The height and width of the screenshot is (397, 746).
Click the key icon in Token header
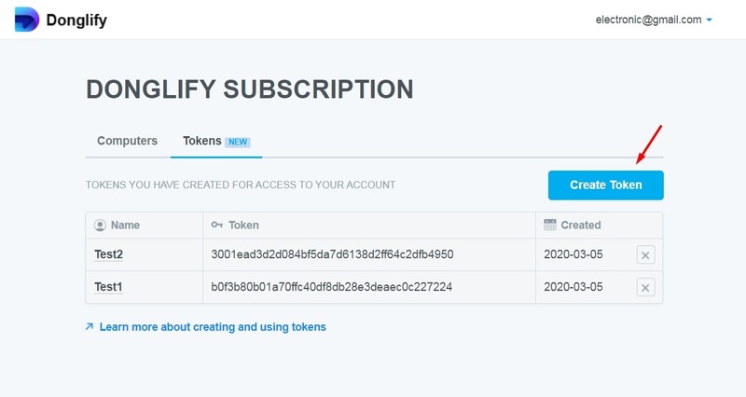(217, 225)
